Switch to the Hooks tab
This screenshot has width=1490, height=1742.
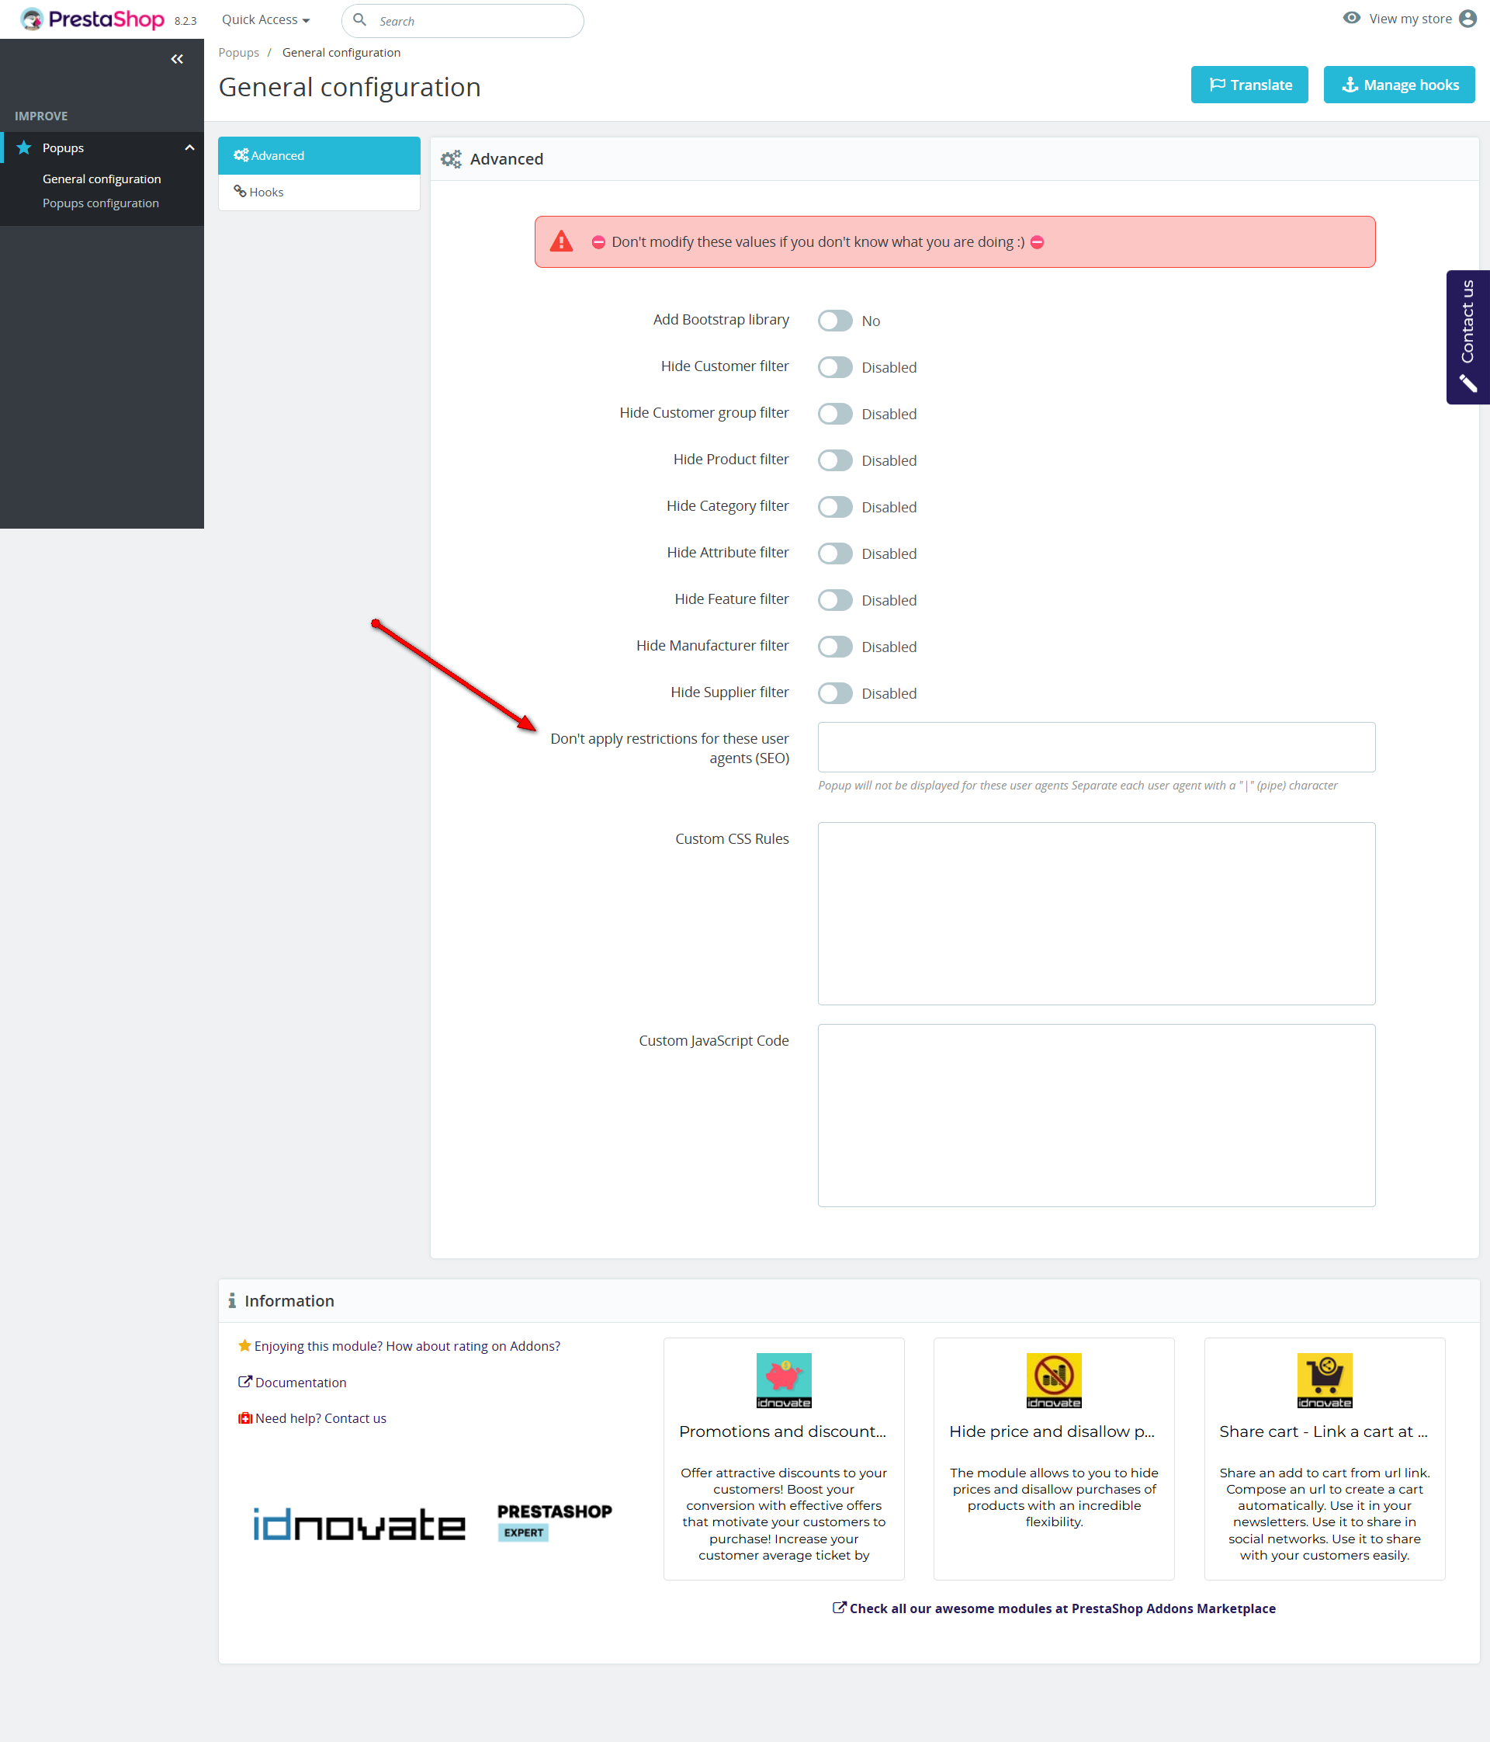point(266,193)
